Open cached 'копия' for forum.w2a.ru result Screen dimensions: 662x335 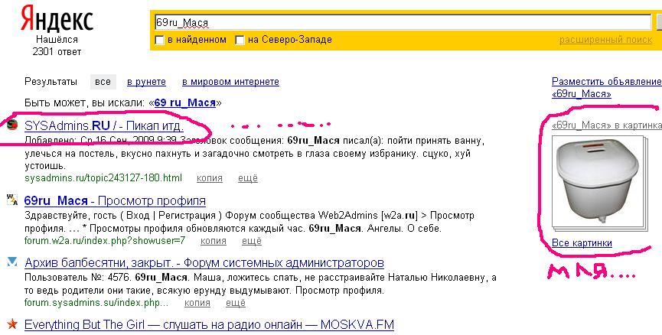[214, 241]
